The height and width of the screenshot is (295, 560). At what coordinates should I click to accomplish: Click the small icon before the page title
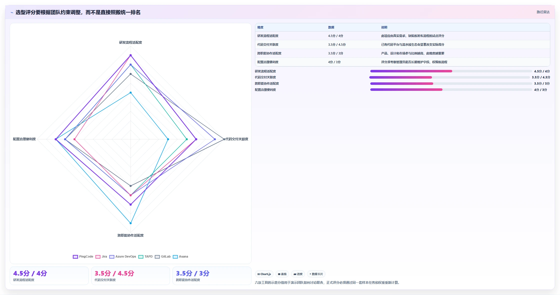12,12
